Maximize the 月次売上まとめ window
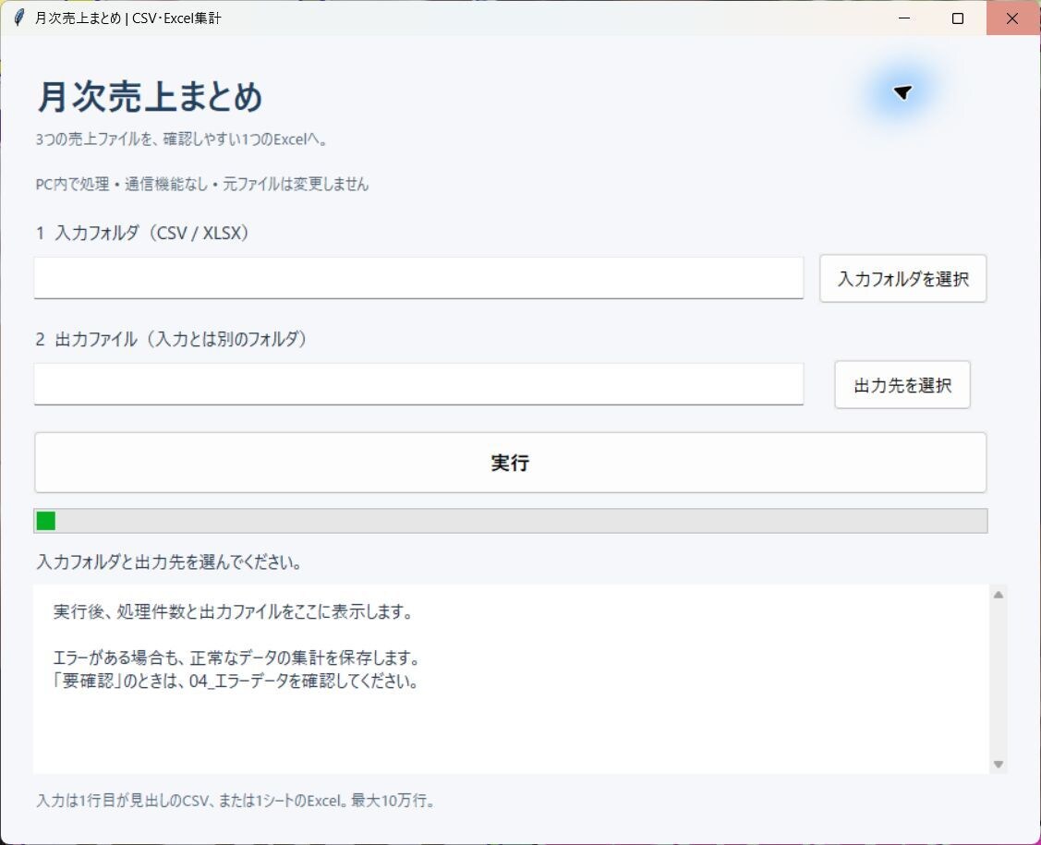This screenshot has height=845, width=1041. 957,18
